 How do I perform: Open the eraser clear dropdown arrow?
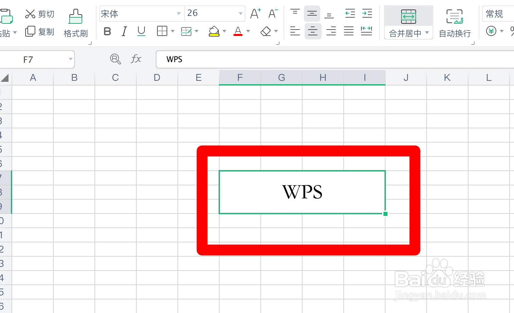[x=276, y=31]
